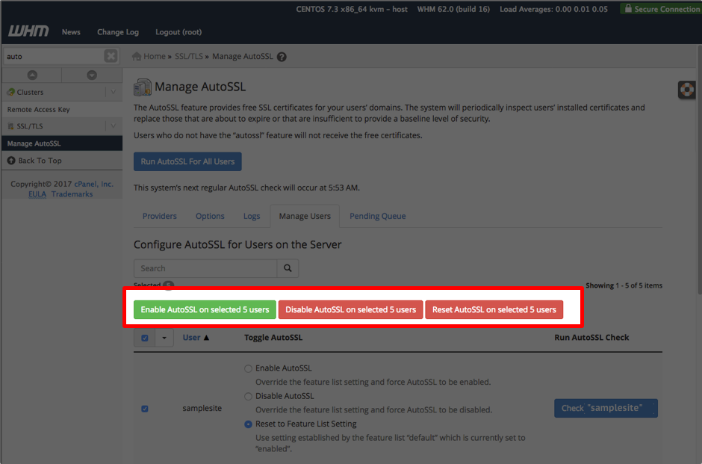Image resolution: width=702 pixels, height=464 pixels.
Task: Expand the Clusters sidebar section
Action: 114,92
